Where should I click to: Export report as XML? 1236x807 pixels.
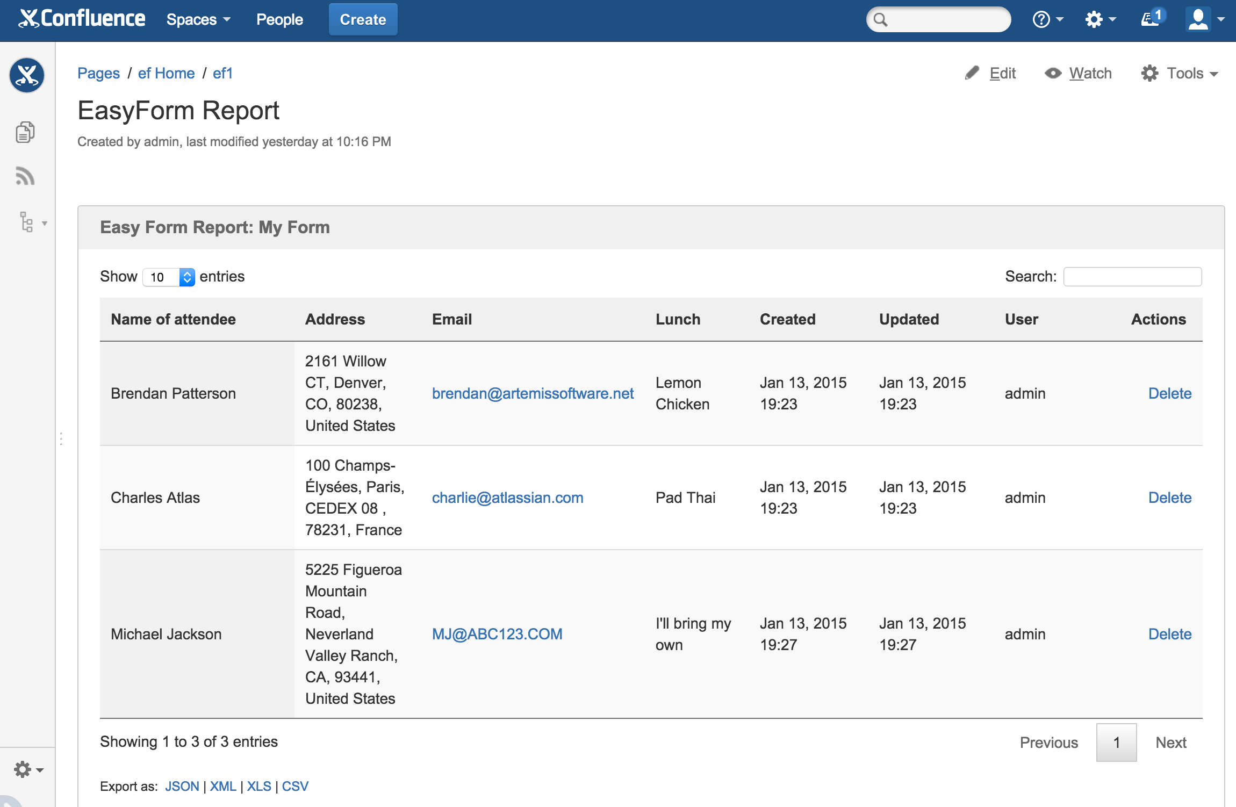(223, 786)
